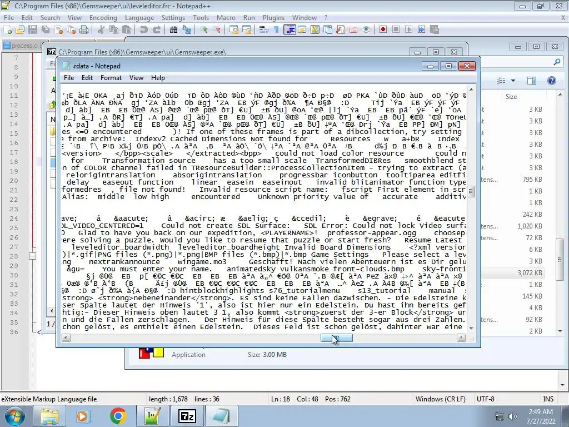The image size is (569, 427).
Task: Click the Notepad vertical scrollbar down arrow
Action: pyautogui.click(x=471, y=328)
